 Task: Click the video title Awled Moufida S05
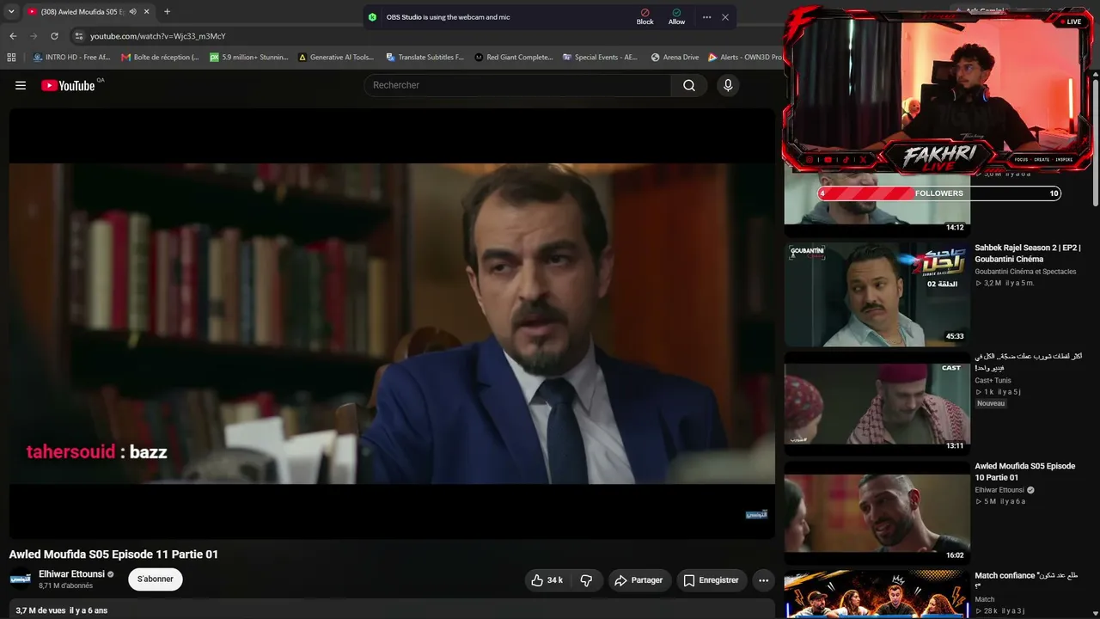(x=113, y=555)
